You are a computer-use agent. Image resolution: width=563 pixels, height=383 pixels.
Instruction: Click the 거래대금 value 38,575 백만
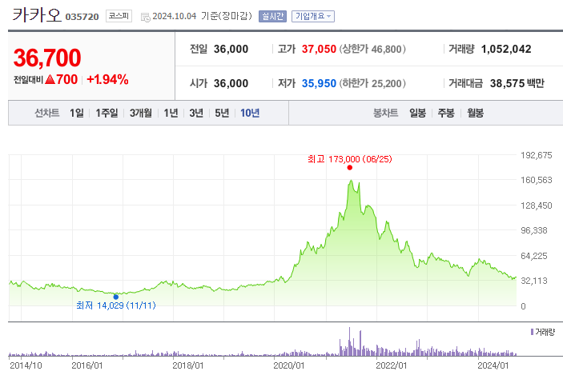[517, 84]
